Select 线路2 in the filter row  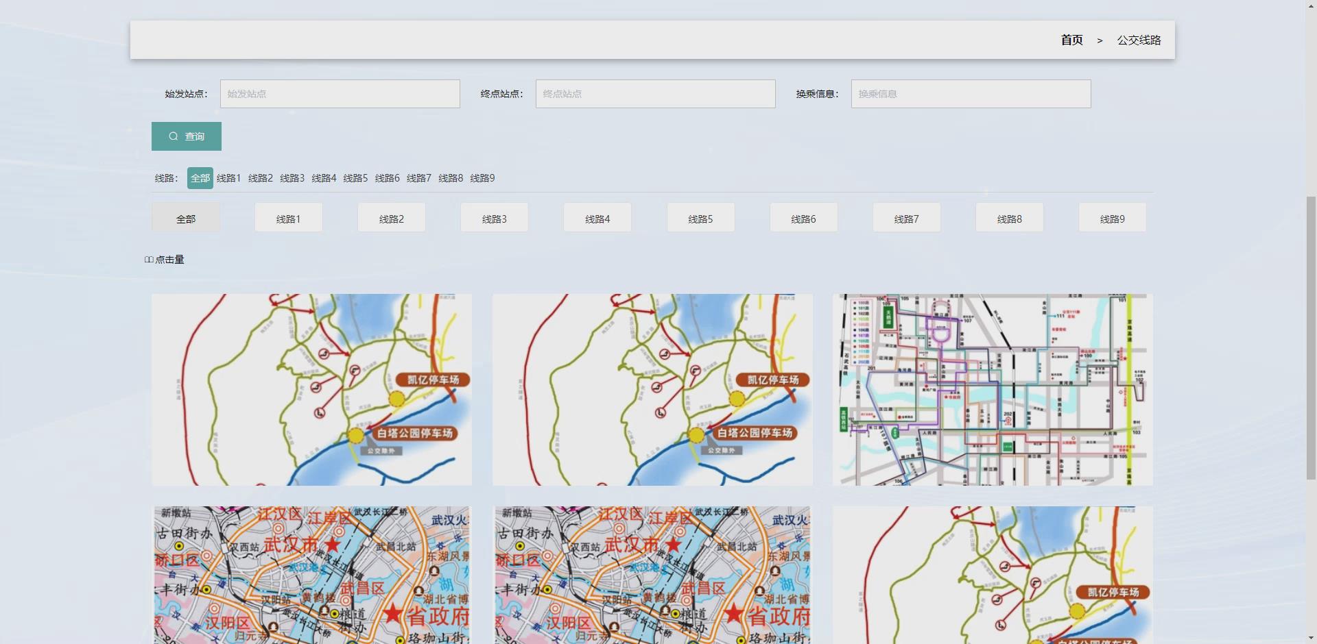260,178
